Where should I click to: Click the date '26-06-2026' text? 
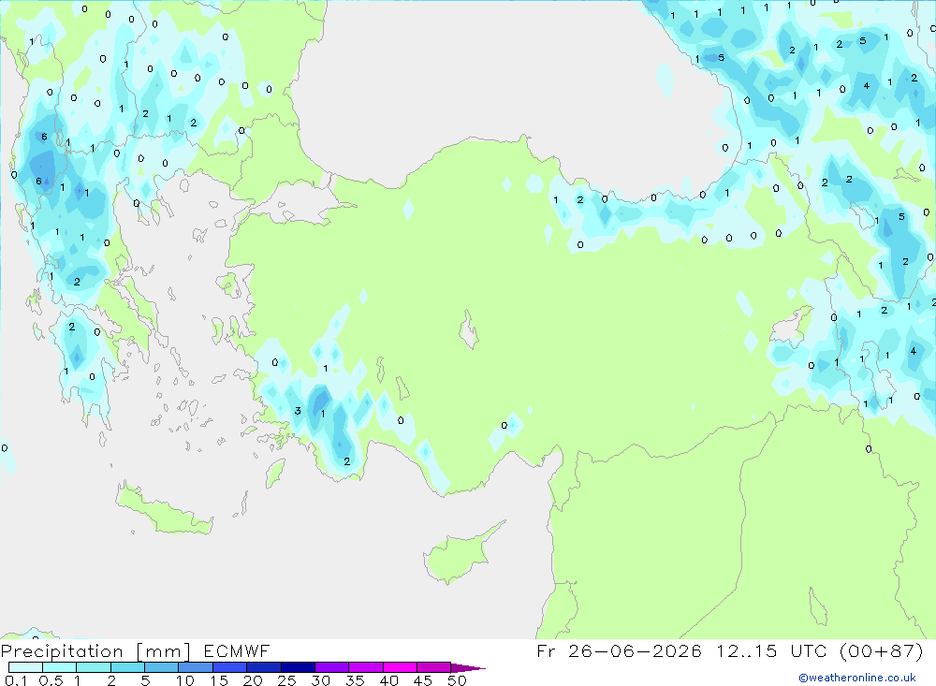click(635, 650)
